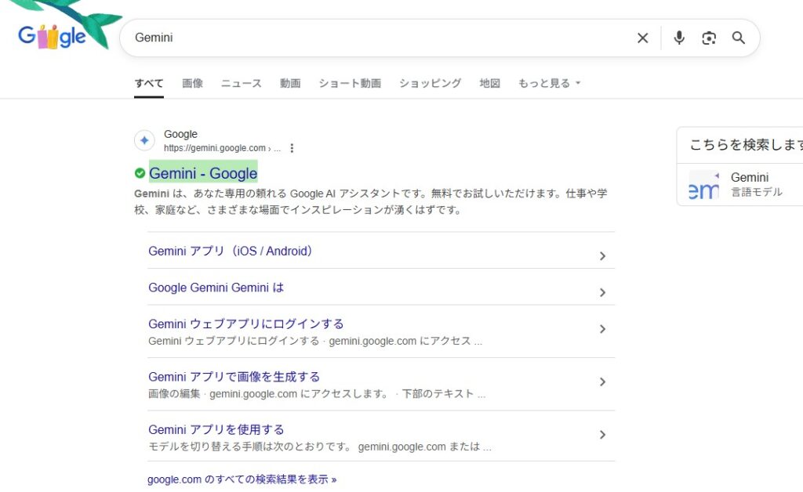803x492 pixels.
Task: Open the 動画 tab
Action: [x=290, y=83]
